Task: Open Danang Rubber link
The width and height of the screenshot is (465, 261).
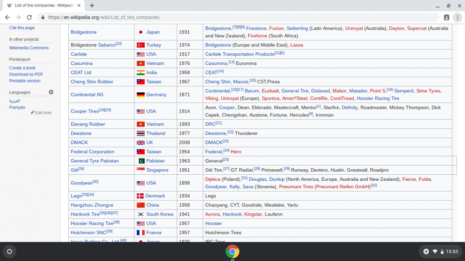Action: point(88,124)
